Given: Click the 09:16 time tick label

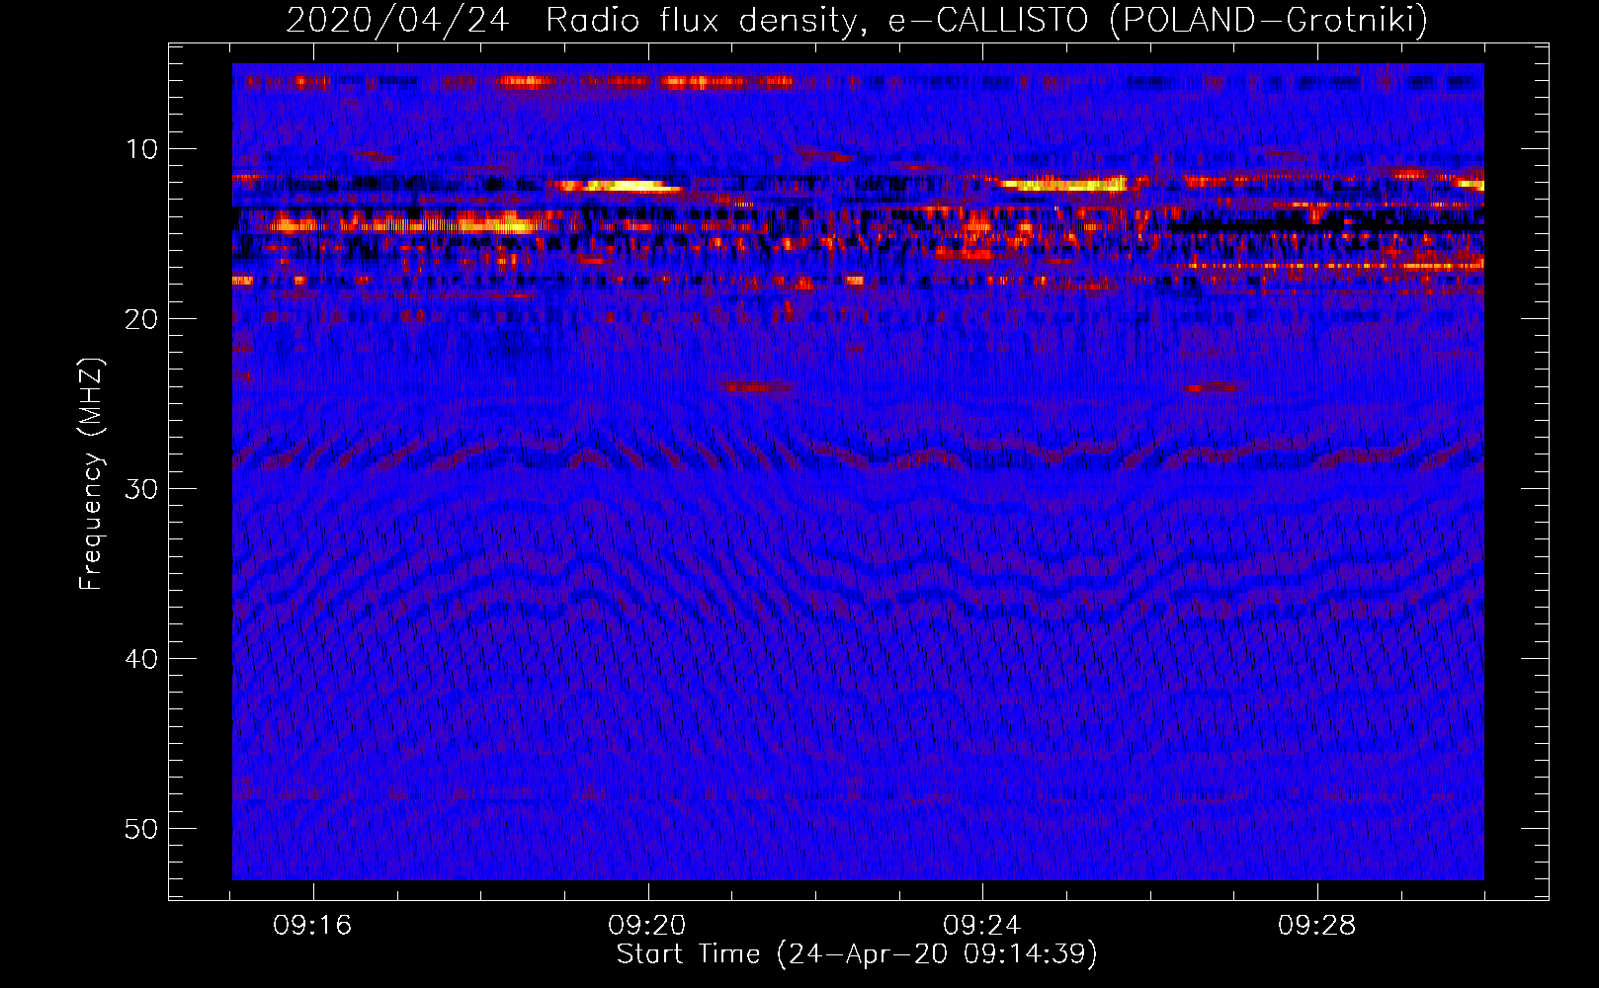Looking at the screenshot, I should [x=313, y=926].
